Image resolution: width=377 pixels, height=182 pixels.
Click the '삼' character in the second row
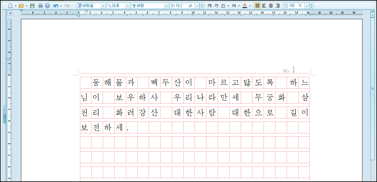(305, 98)
